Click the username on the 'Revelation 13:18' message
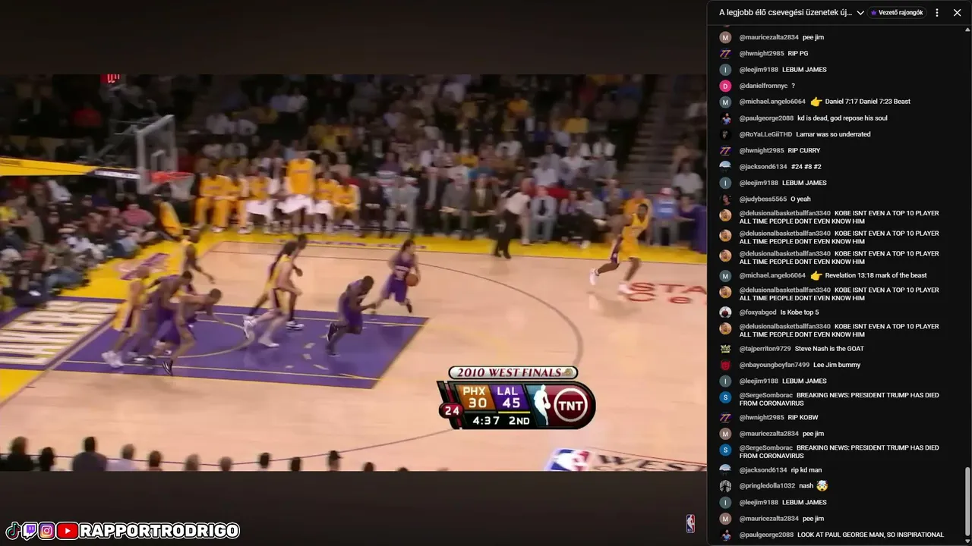The width and height of the screenshot is (972, 546). pyautogui.click(x=772, y=276)
